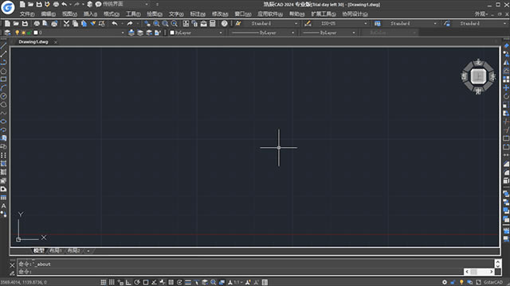
Task: Open the 帮助 (Help) menu
Action: pos(297,14)
